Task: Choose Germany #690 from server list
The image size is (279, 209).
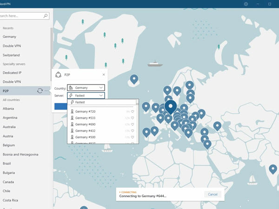Action: [x=102, y=124]
